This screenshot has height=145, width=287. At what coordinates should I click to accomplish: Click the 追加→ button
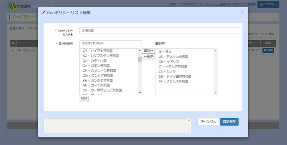(x=148, y=51)
